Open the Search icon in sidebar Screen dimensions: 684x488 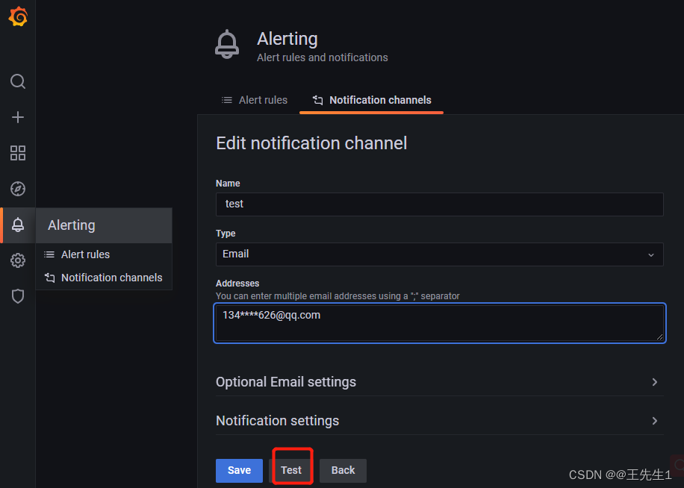(17, 81)
